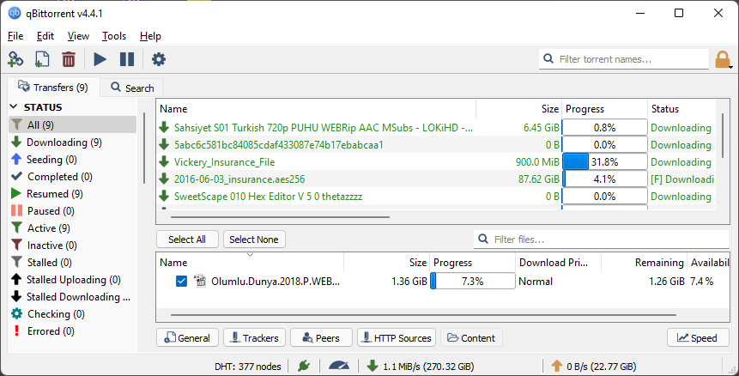
Task: Click the Filter files input field
Action: tap(602, 240)
